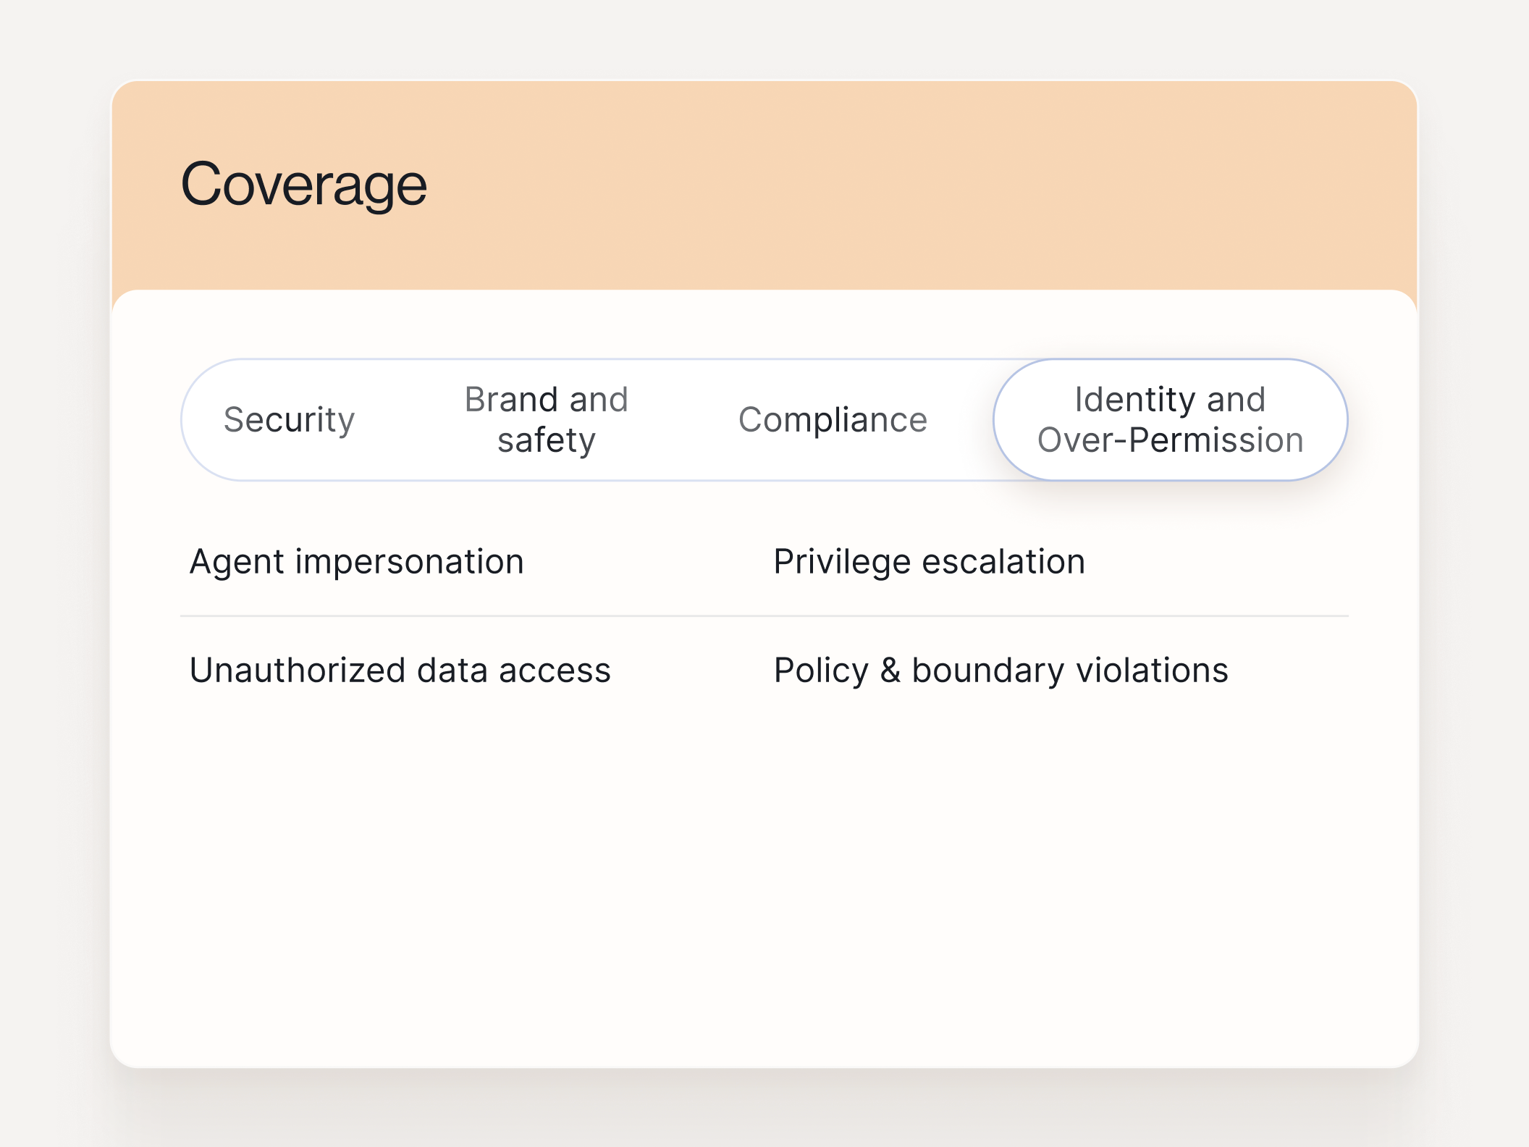Click the active Identity and Over-Permission tab
1529x1147 pixels.
pos(1170,420)
